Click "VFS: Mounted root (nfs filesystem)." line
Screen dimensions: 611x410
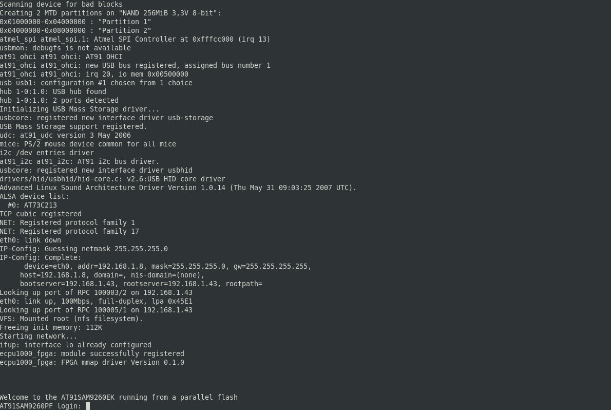coord(71,319)
